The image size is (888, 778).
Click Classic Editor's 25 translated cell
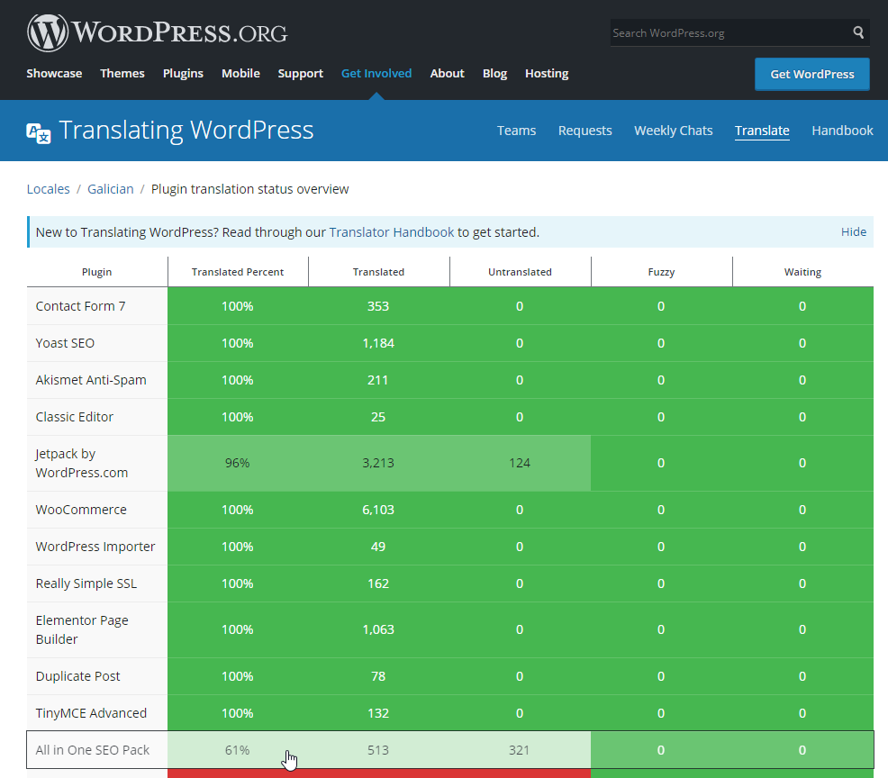coord(378,417)
